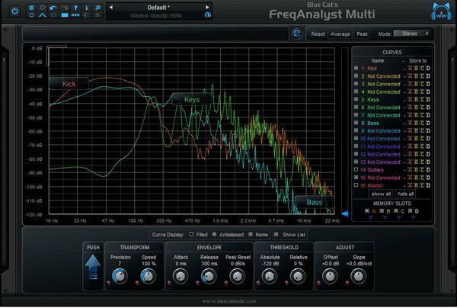The image size is (457, 308).
Task: Store Kick curve to slot A
Action: 410,69
